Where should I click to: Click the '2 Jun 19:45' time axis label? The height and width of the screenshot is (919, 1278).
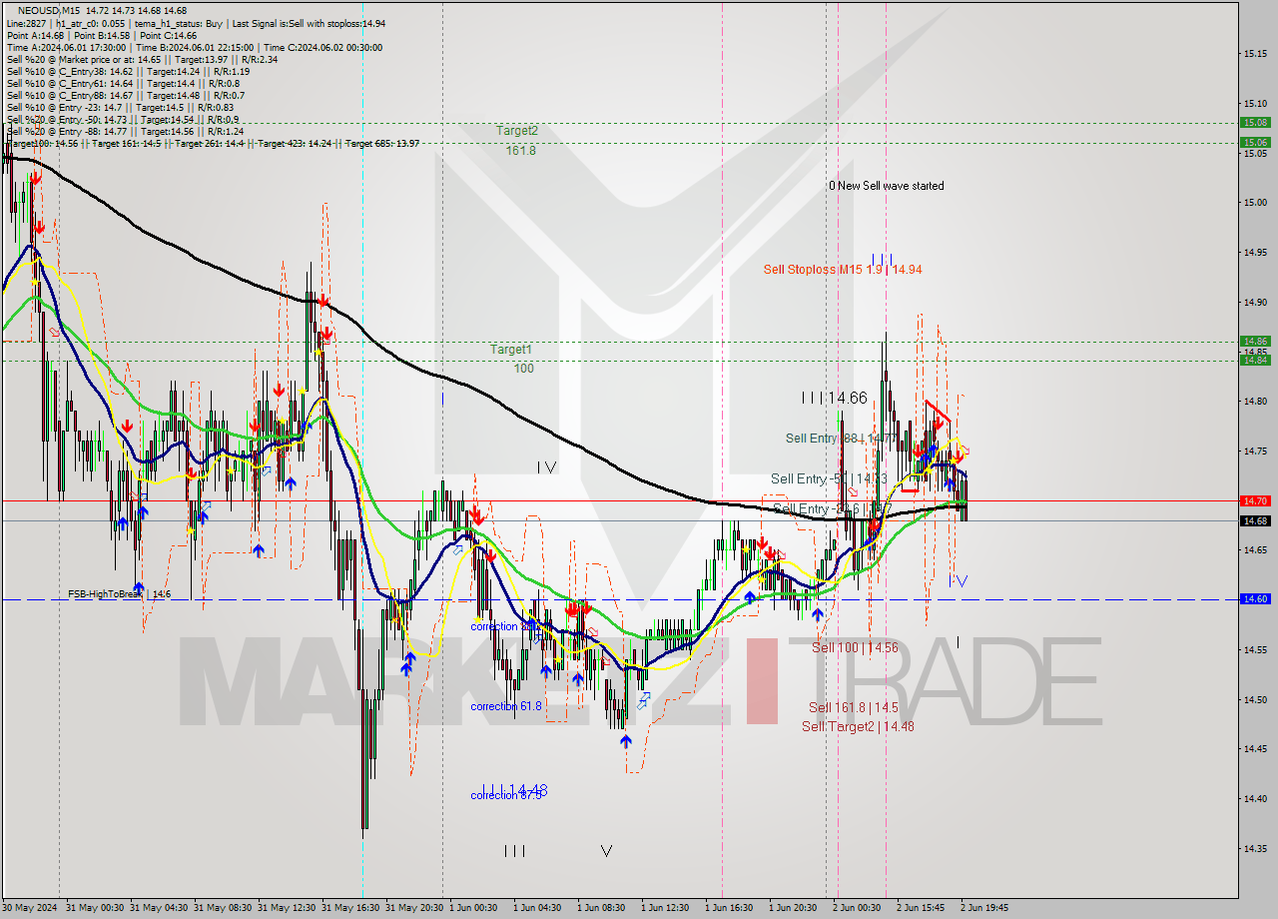pyautogui.click(x=984, y=908)
